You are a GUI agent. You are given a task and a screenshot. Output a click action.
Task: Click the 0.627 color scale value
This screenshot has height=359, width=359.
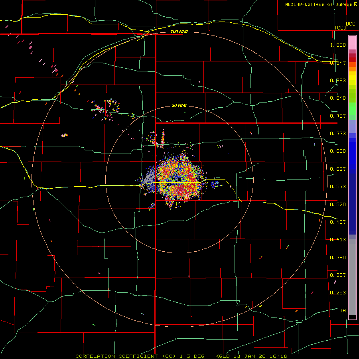pos(338,169)
